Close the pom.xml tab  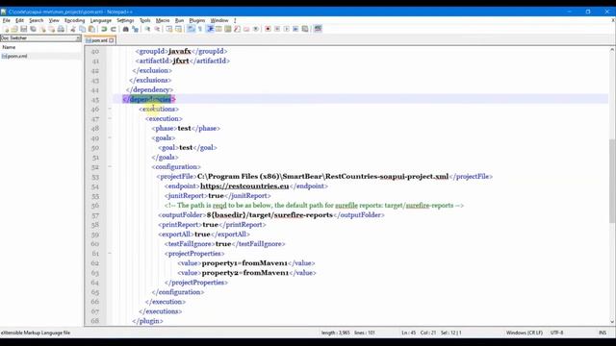pyautogui.click(x=112, y=40)
